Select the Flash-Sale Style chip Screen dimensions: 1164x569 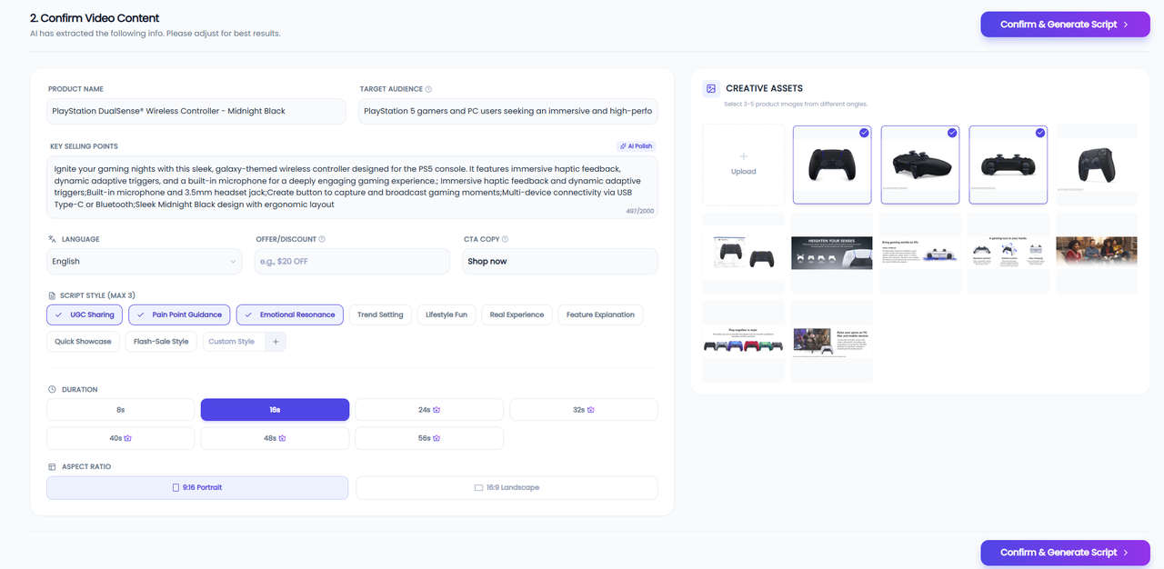[x=161, y=342]
